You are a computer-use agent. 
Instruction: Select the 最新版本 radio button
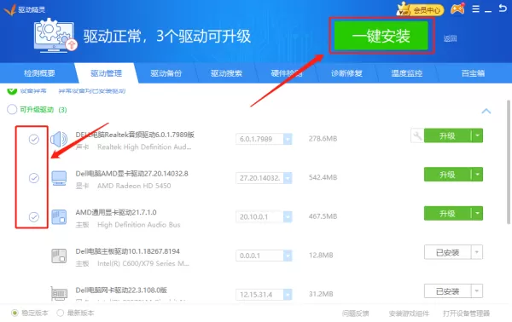(60, 313)
